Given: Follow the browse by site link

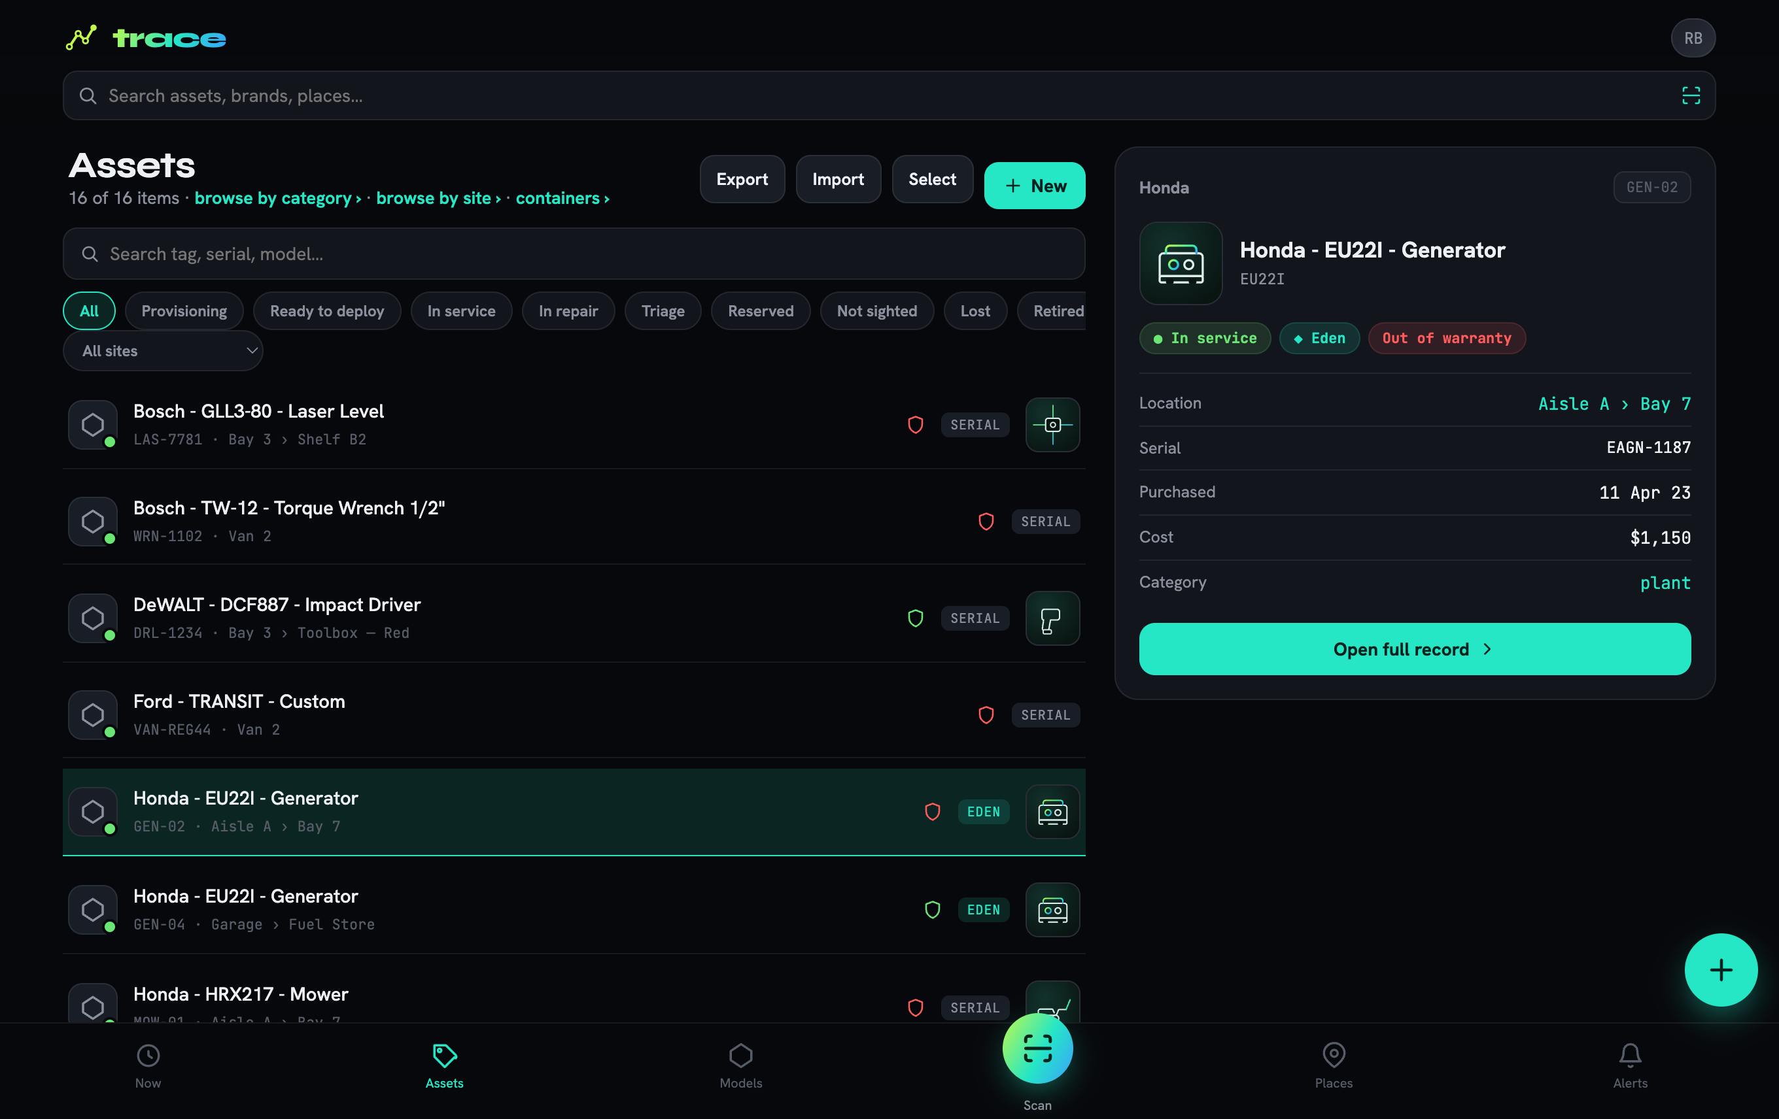Looking at the screenshot, I should (x=438, y=198).
